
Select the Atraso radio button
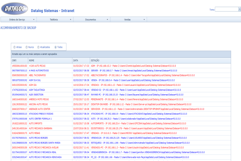[x=15, y=47]
